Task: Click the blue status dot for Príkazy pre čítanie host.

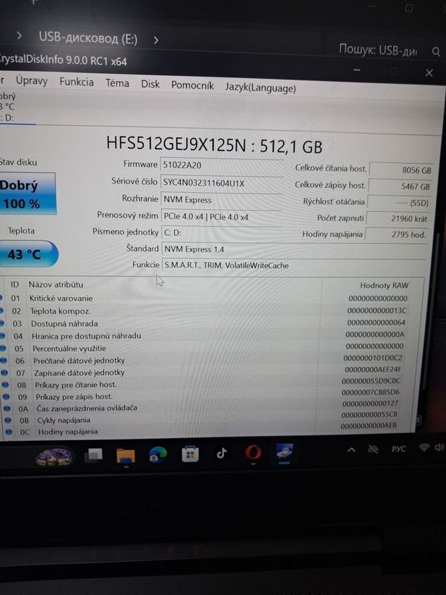Action: 5,385
